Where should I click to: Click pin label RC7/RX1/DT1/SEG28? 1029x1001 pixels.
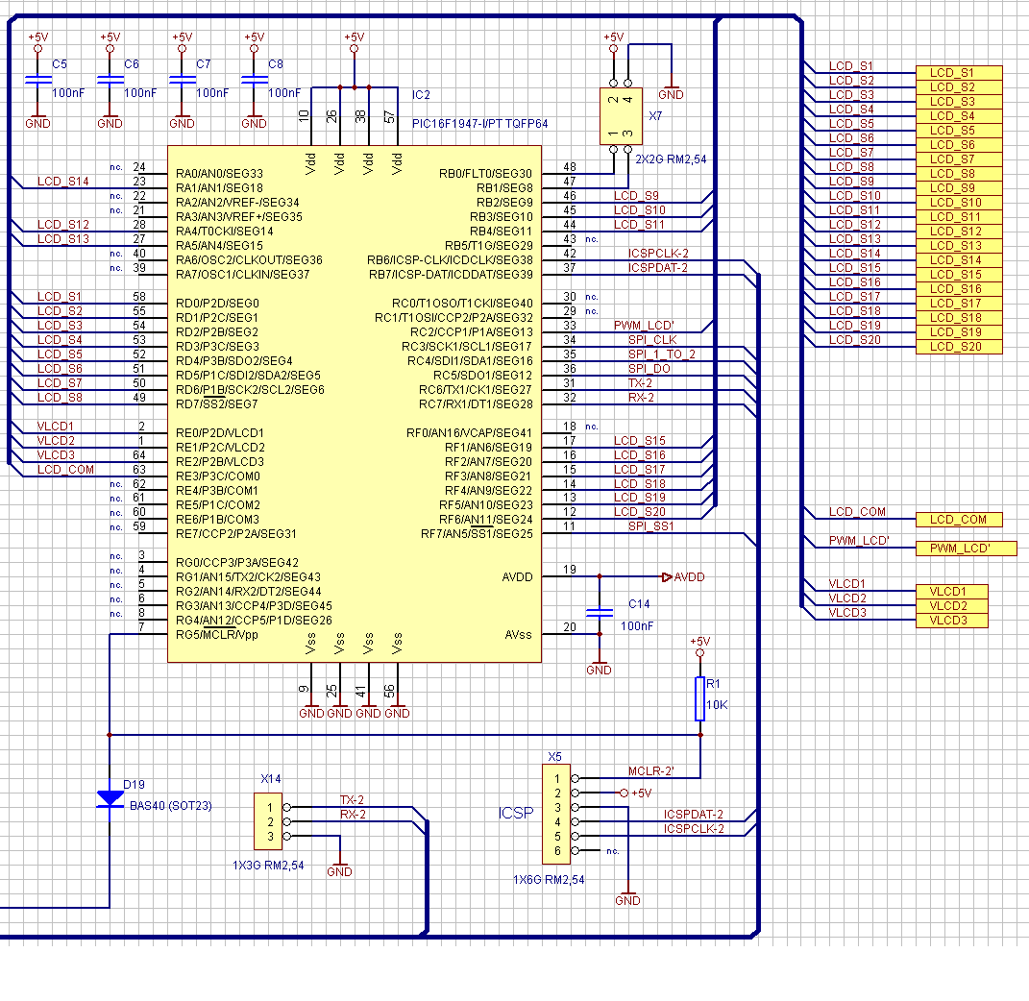point(476,404)
